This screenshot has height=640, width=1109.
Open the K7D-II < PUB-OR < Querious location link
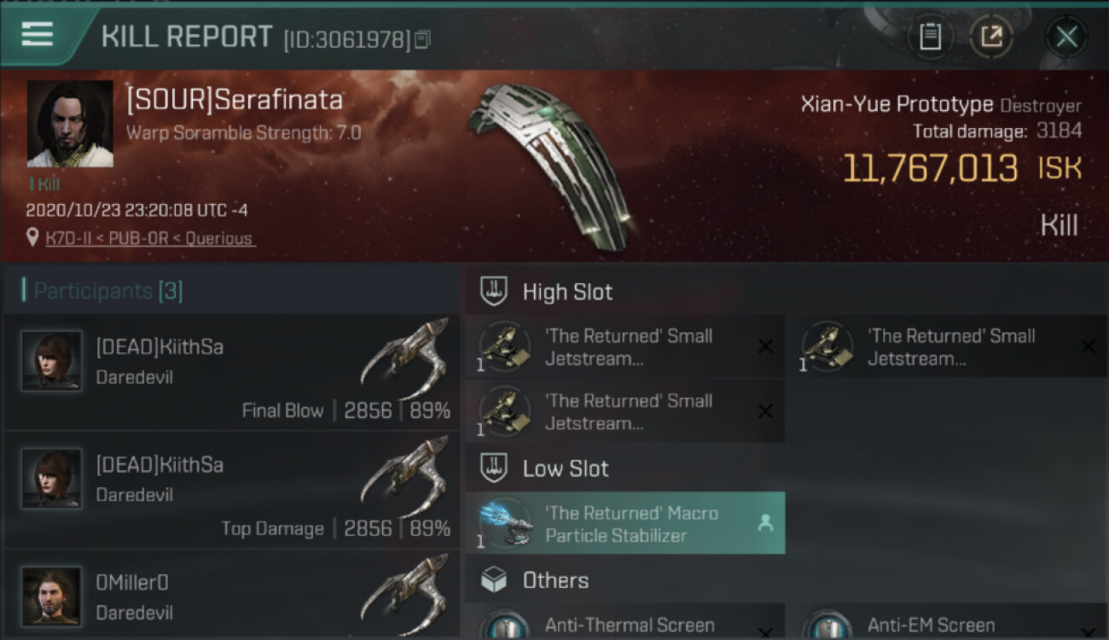point(150,239)
